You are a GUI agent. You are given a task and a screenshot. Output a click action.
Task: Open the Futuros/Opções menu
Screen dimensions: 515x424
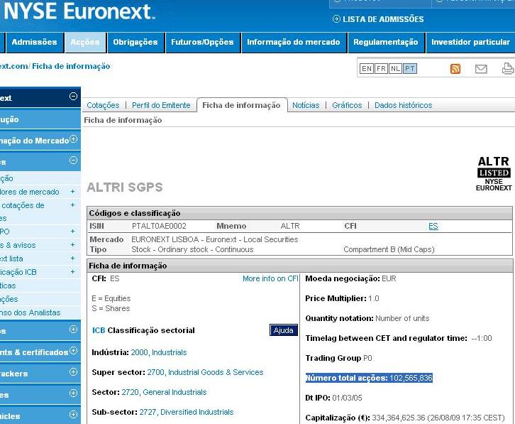point(202,42)
